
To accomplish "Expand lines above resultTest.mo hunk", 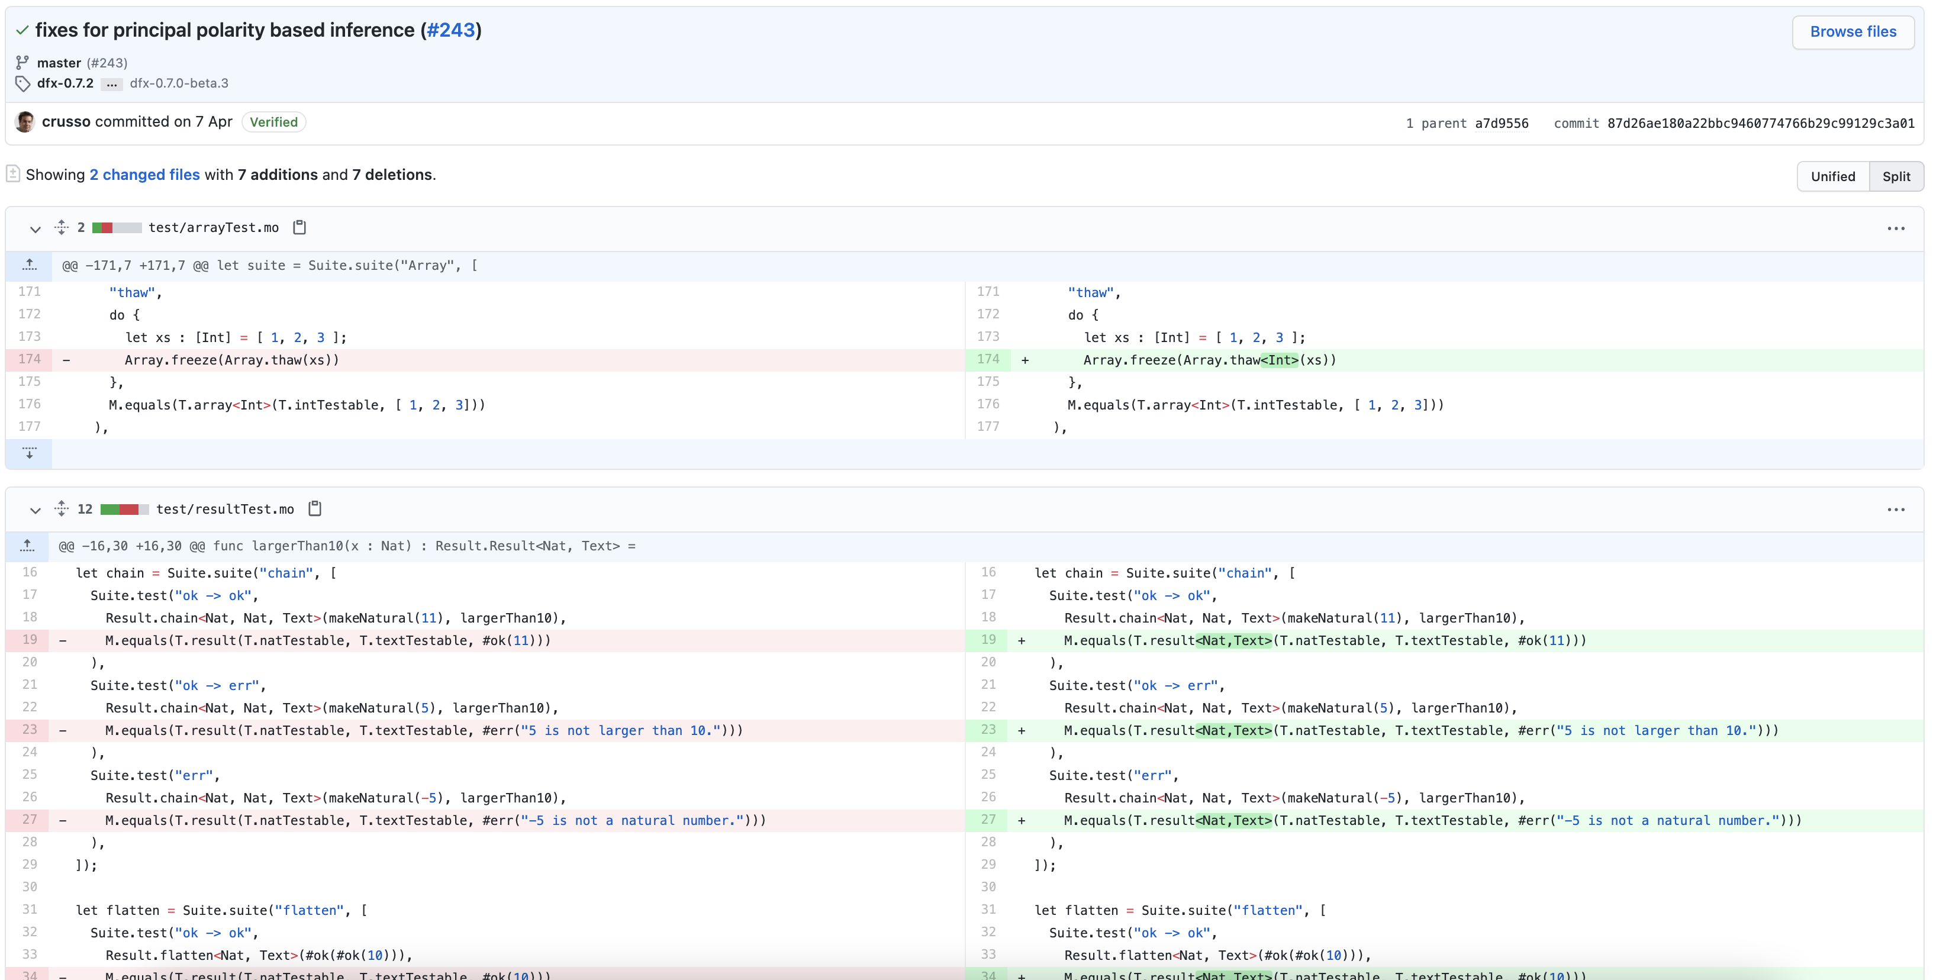I will [28, 546].
